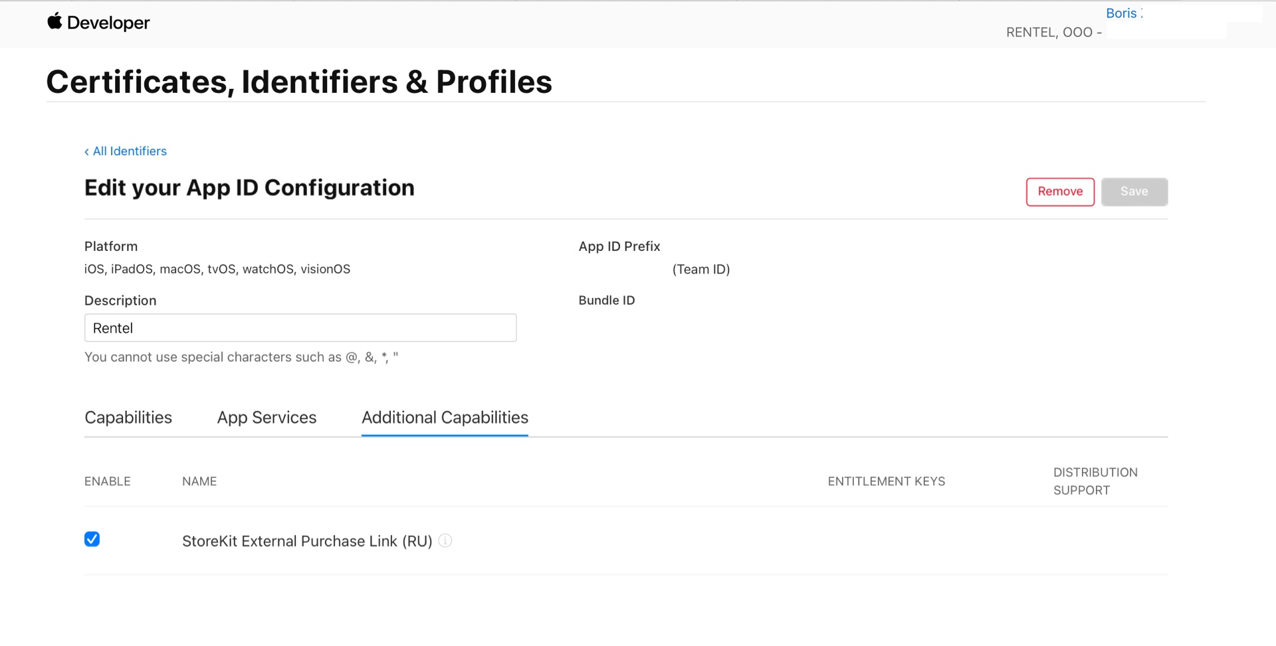Image resolution: width=1276 pixels, height=646 pixels.
Task: Click the NAME column header
Action: (x=199, y=481)
